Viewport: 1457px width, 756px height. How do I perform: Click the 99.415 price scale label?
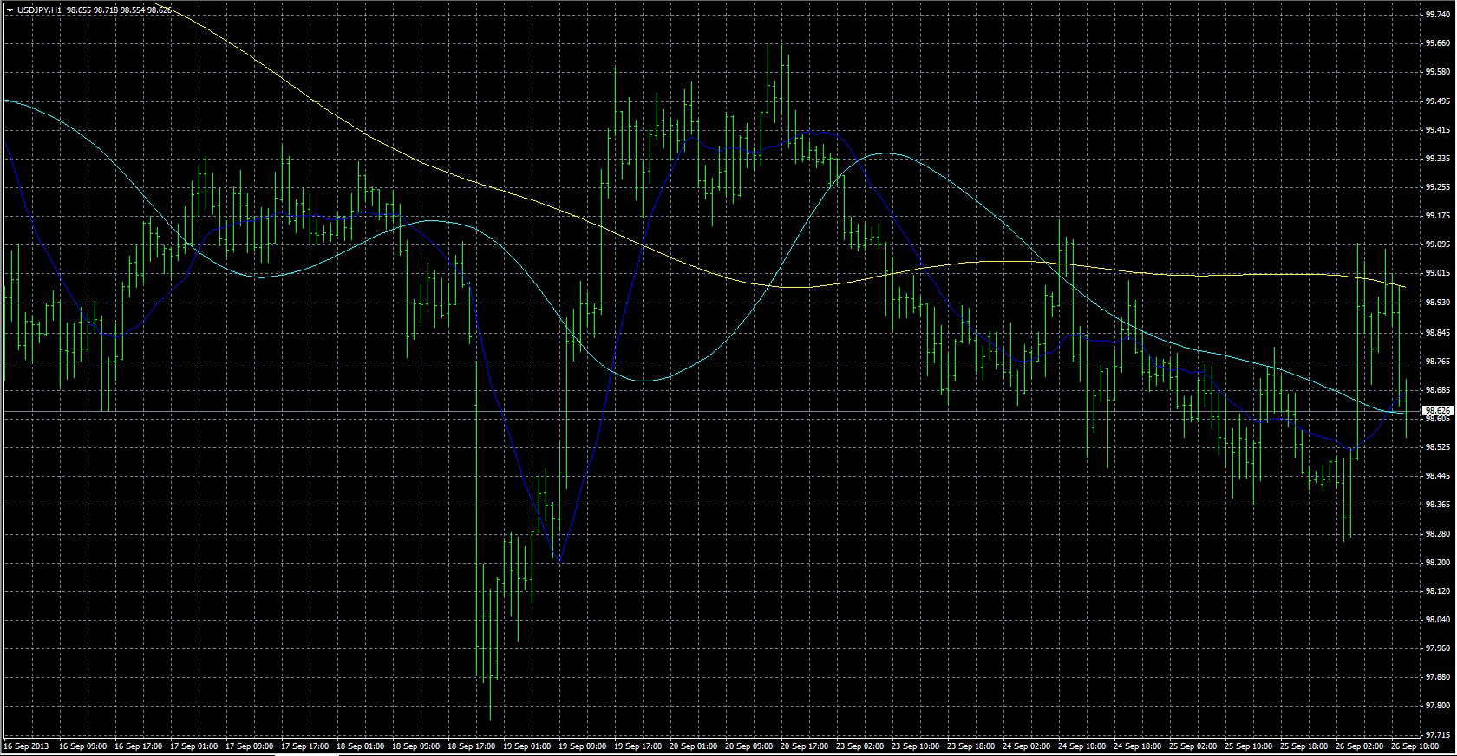[1437, 130]
